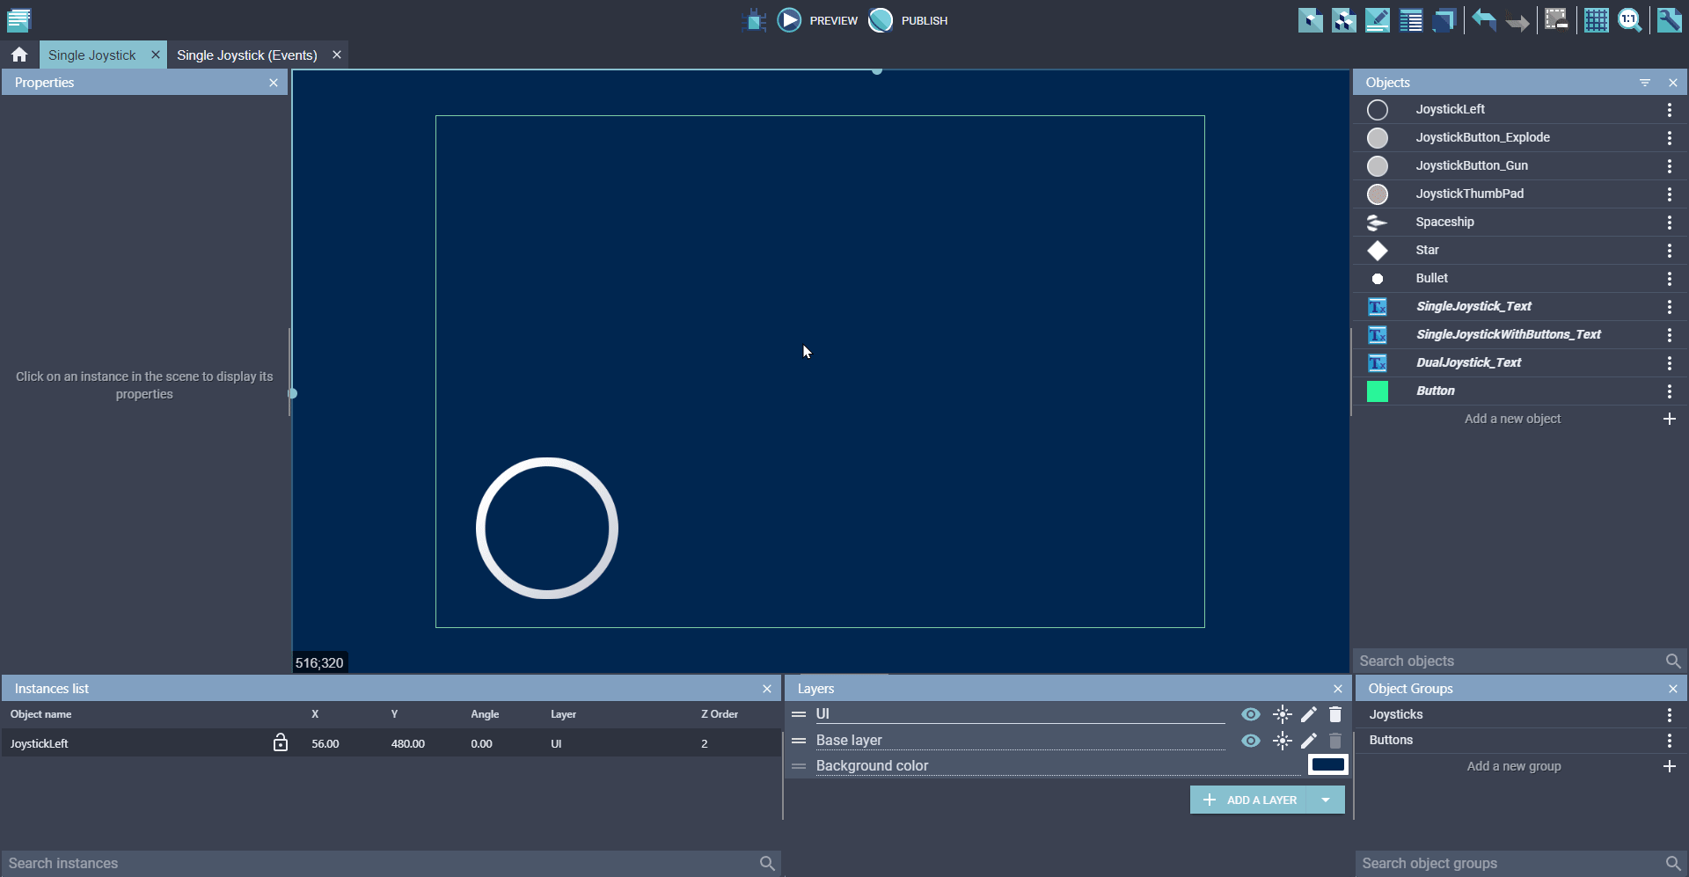Click the Publish button

click(910, 20)
